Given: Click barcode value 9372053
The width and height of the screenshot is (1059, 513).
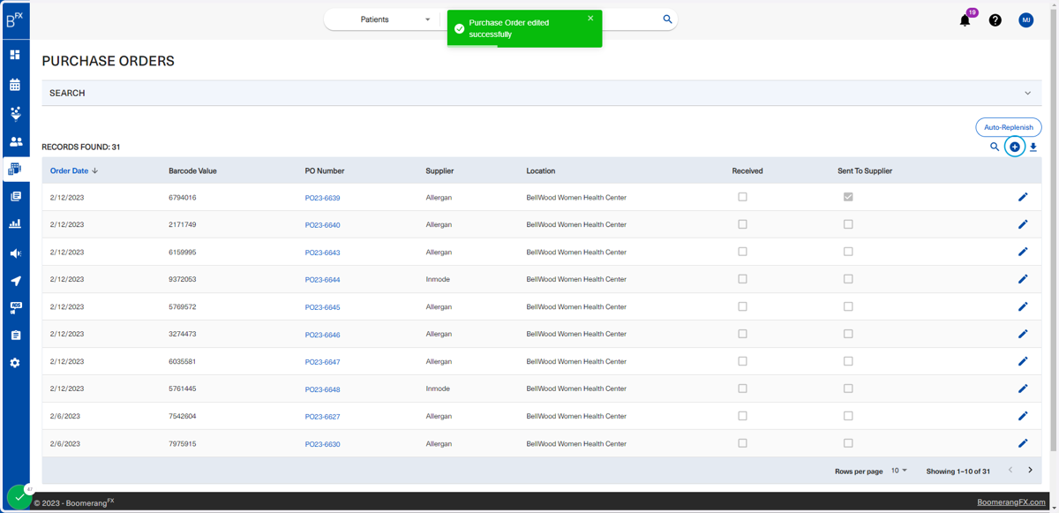Looking at the screenshot, I should tap(183, 279).
